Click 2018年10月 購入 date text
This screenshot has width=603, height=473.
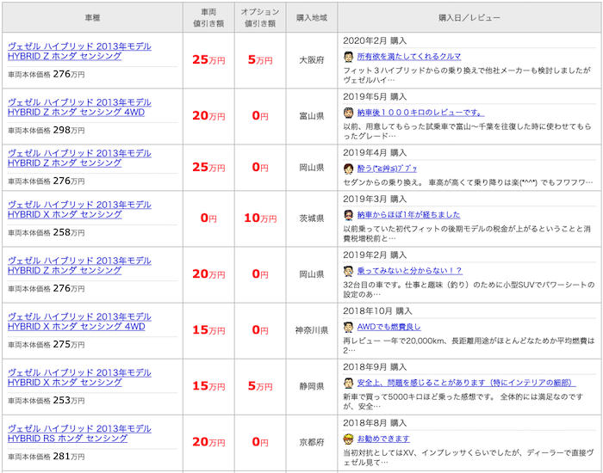377,311
